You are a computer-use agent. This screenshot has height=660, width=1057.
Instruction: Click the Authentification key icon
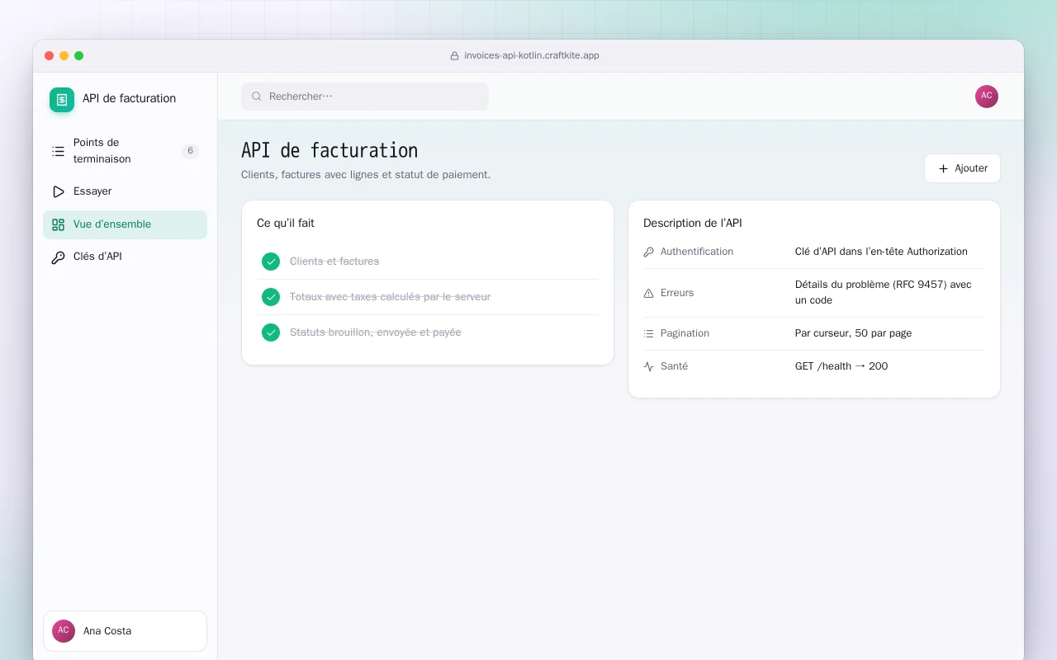pos(648,252)
